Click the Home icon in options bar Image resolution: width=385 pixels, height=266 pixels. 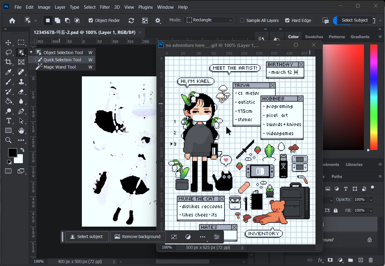coord(12,21)
